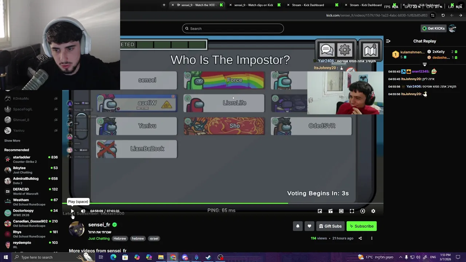
Task: Click the kick.com address bar URL
Action: pyautogui.click(x=377, y=15)
